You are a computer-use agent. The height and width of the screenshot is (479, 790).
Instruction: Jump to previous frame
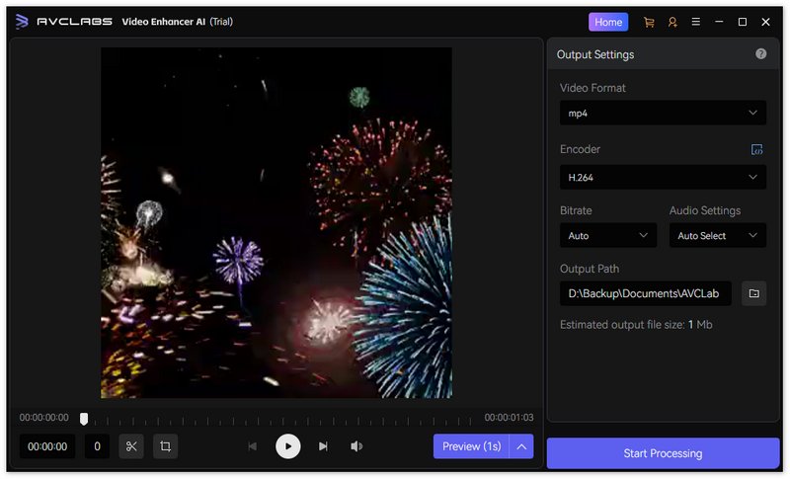pyautogui.click(x=252, y=446)
